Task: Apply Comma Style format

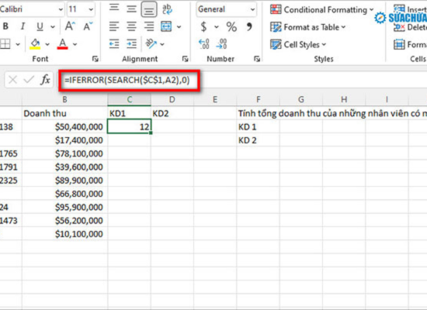Action: point(249,26)
